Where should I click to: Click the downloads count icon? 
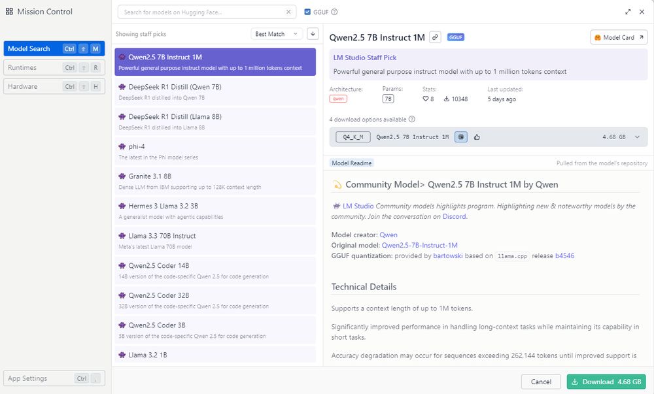tap(446, 99)
